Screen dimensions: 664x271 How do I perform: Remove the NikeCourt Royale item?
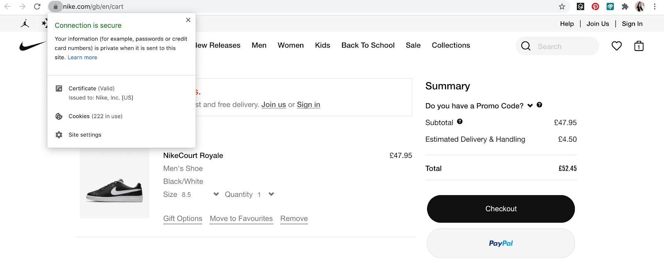click(x=294, y=219)
